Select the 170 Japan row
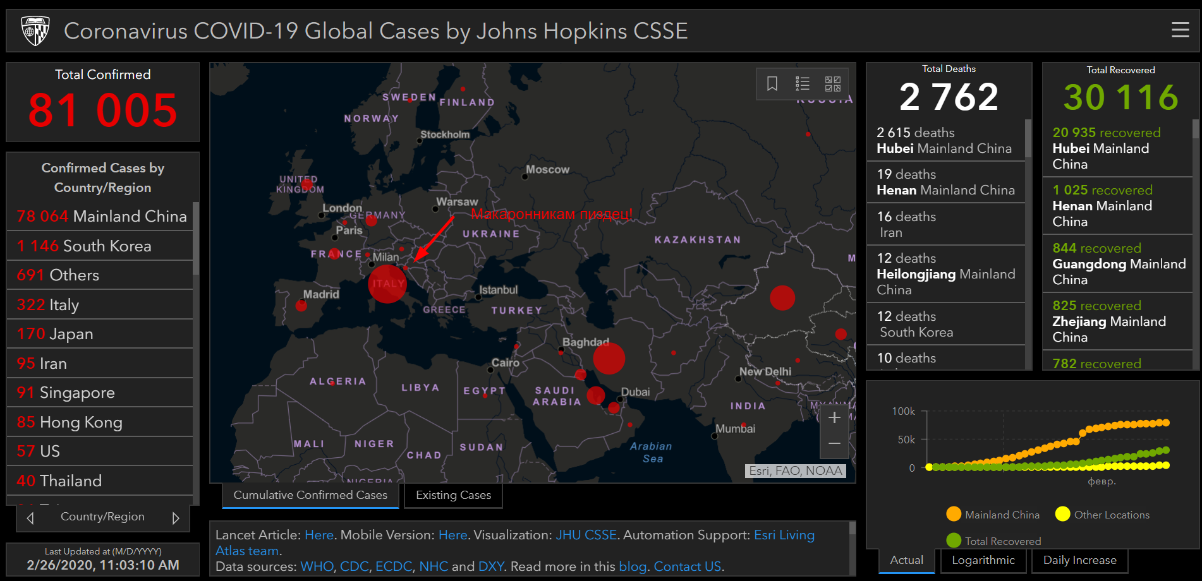 pos(100,334)
